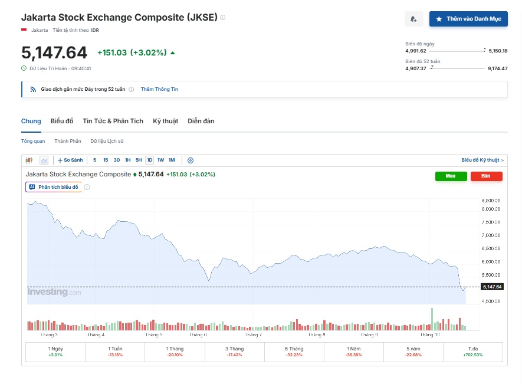Select the 1 Tuần period
Image resolution: width=522 pixels, height=384 pixels.
pos(115,352)
